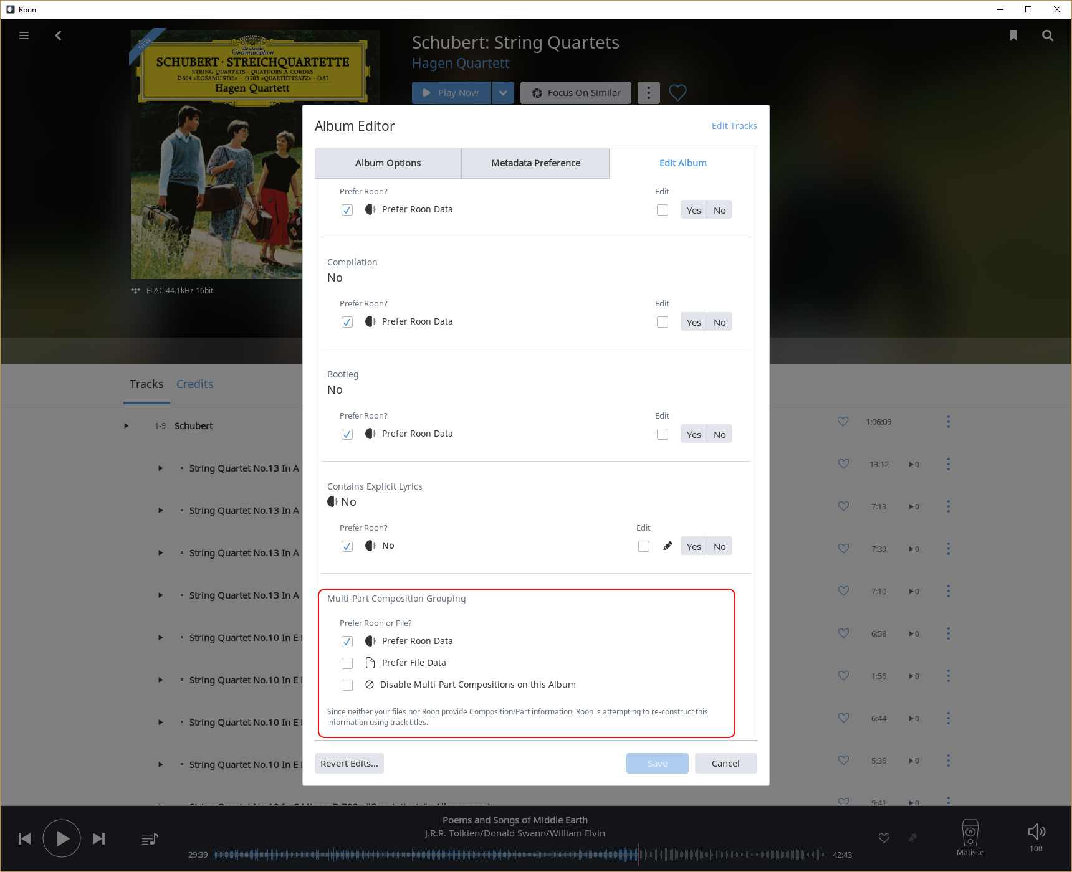This screenshot has width=1072, height=872.
Task: Check Prefer File Data for composition grouping
Action: click(347, 663)
